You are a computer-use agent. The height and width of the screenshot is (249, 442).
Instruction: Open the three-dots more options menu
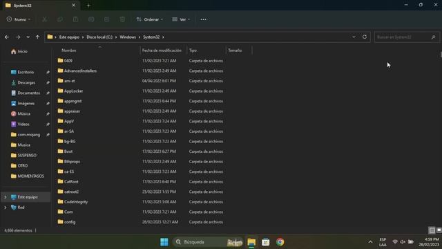click(203, 19)
